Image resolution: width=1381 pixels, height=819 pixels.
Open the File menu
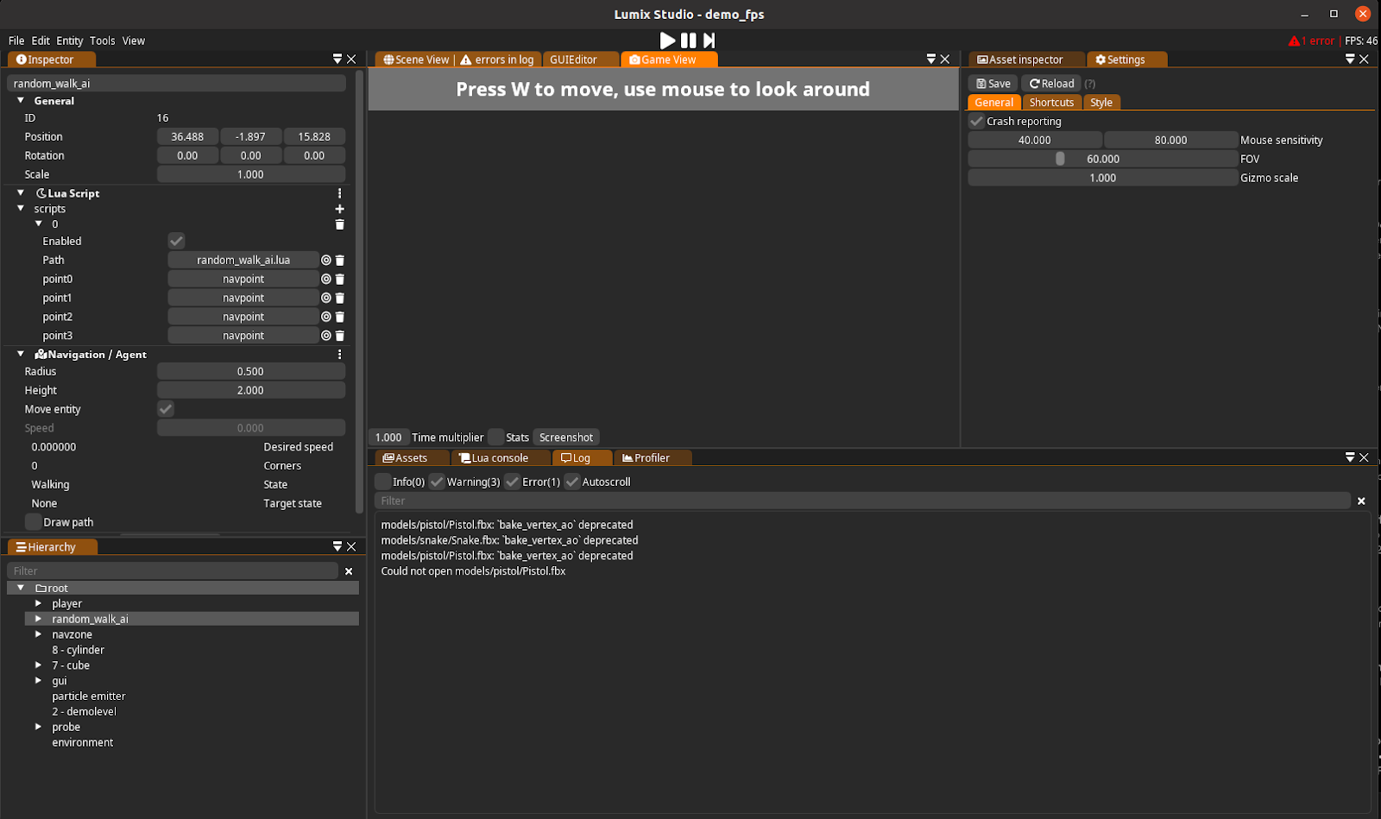pyautogui.click(x=16, y=41)
